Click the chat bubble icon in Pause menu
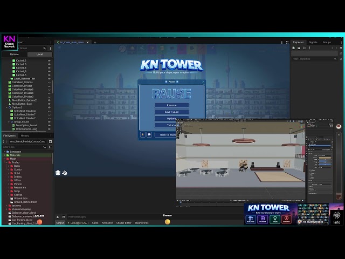Image resolution: width=345 pixels, height=259 pixels. (x=149, y=134)
